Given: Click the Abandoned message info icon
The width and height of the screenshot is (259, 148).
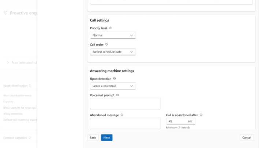Looking at the screenshot, I should (x=122, y=115).
